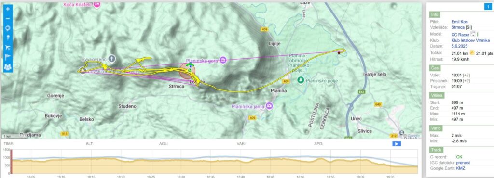
Task: Download the IGC file via prenesi link
Action: coord(463,162)
